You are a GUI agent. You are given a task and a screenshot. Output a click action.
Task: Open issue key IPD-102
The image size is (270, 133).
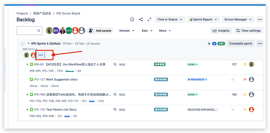pos(40,110)
